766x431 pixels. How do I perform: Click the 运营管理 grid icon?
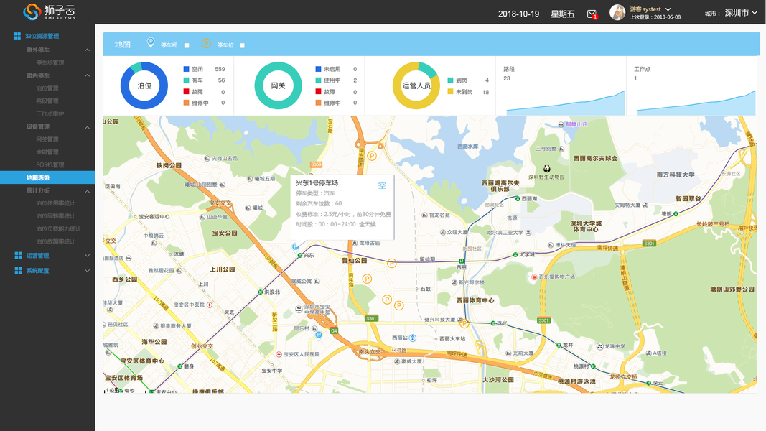coord(18,255)
